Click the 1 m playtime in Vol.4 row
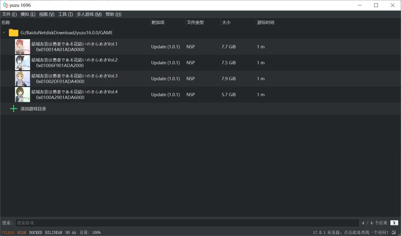 pos(261,95)
